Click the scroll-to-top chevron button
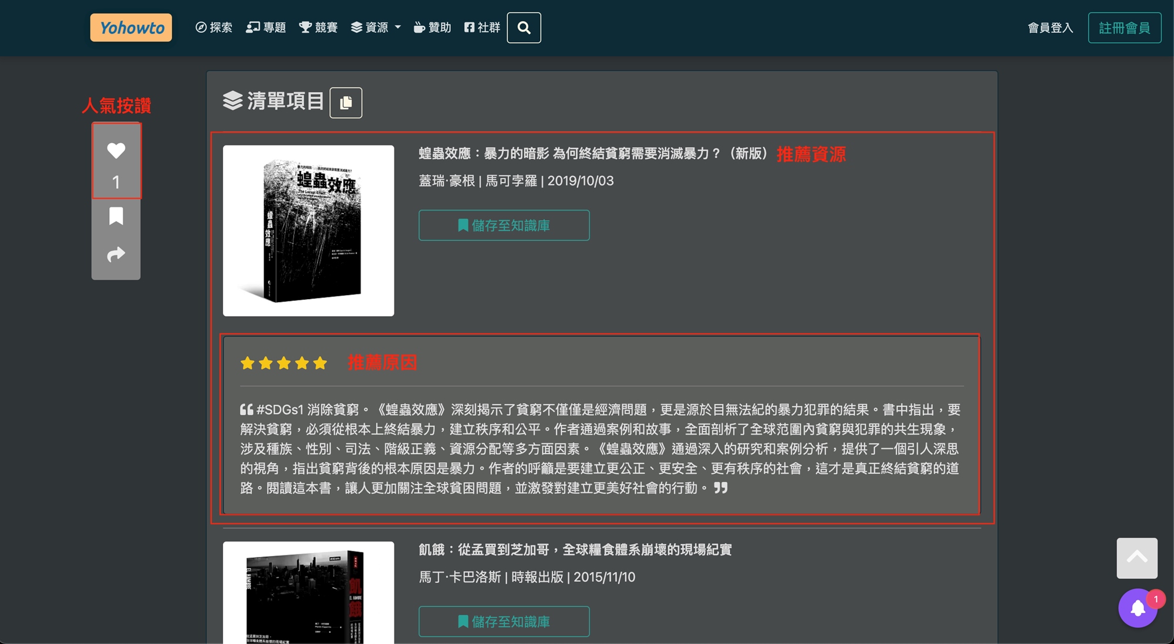1174x644 pixels. click(x=1137, y=558)
